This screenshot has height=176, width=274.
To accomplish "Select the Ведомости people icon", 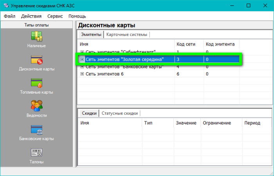I will 36,106.
